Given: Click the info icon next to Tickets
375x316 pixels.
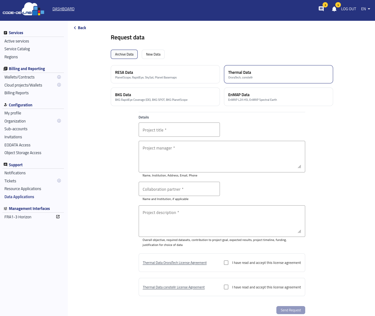Looking at the screenshot, I should [59, 181].
